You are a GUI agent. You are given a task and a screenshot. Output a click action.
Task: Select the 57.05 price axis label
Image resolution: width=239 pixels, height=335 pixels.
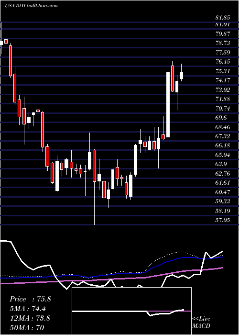pyautogui.click(x=223, y=220)
